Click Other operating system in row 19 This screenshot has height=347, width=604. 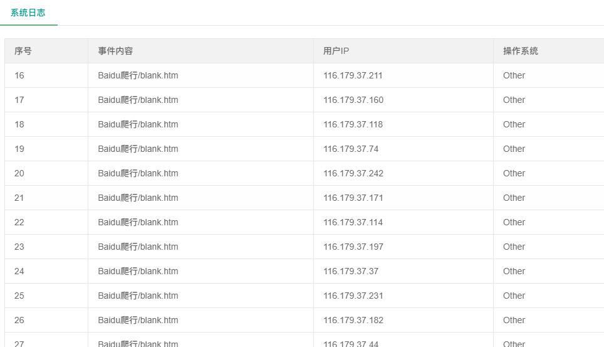tap(514, 149)
